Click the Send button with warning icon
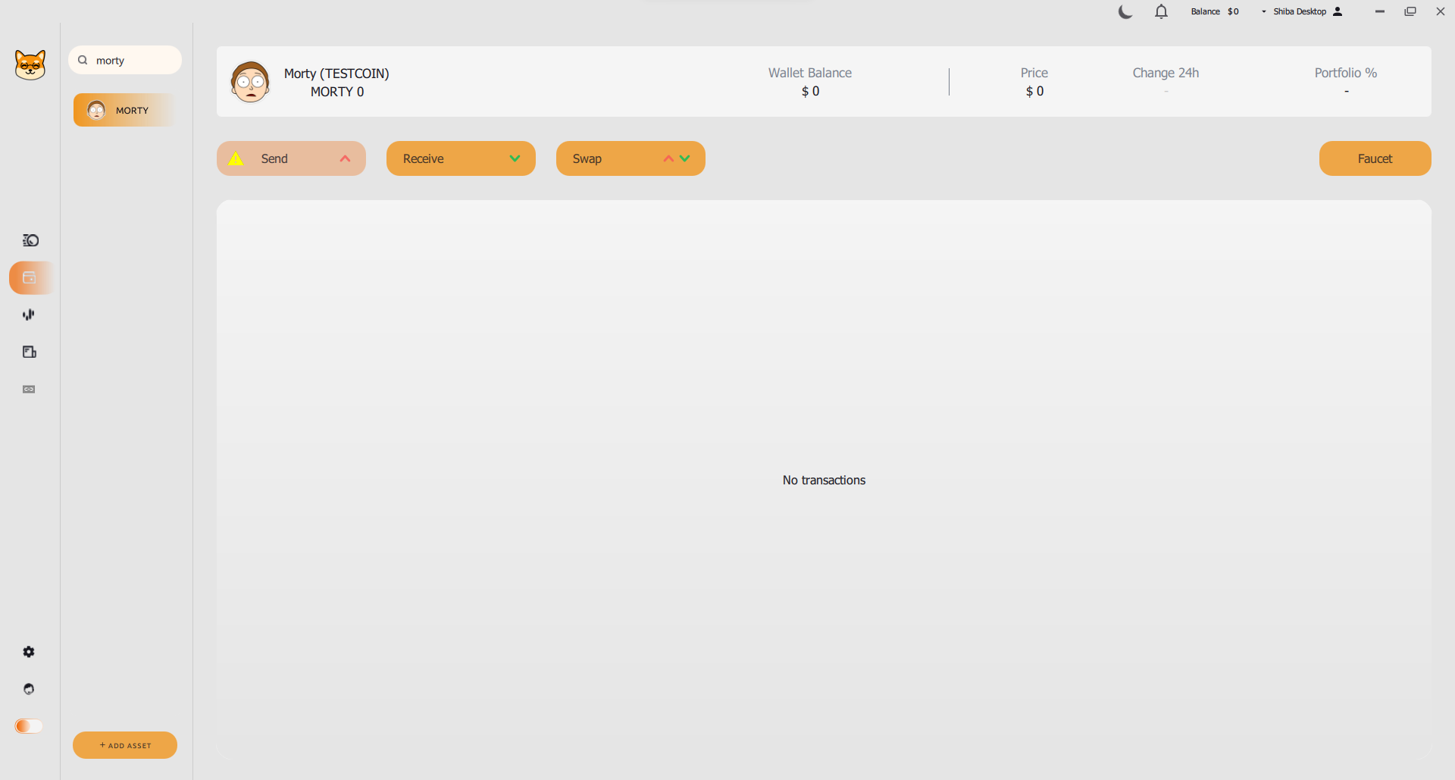Image resolution: width=1455 pixels, height=780 pixels. coord(291,158)
